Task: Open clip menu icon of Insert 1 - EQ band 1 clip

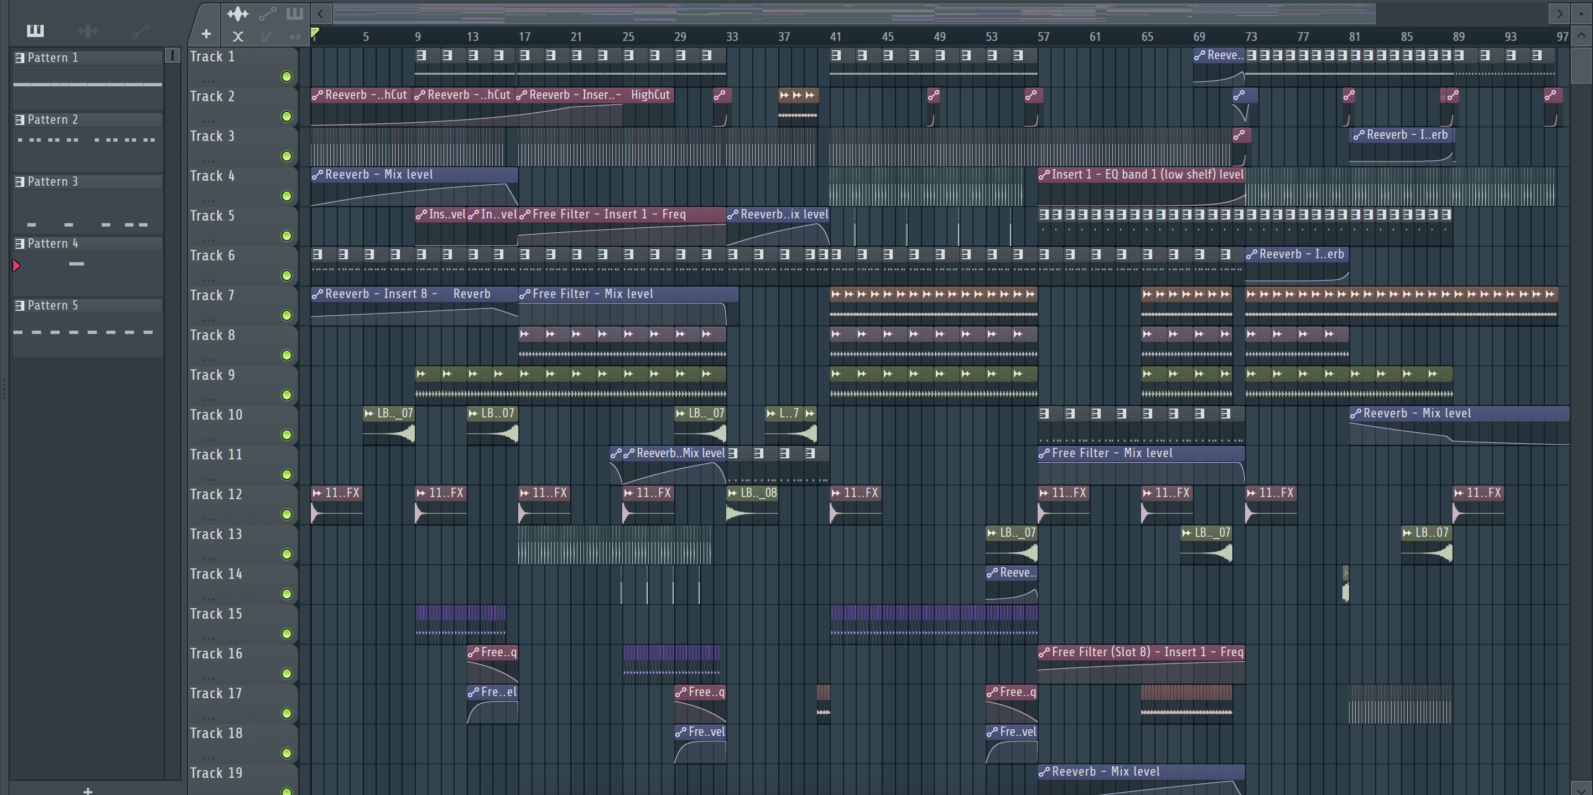Action: pos(1044,175)
